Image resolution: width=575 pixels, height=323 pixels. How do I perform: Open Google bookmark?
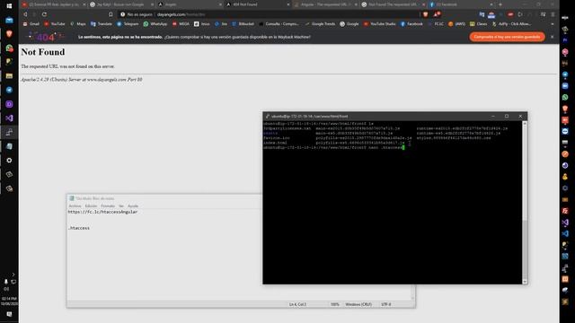point(349,24)
